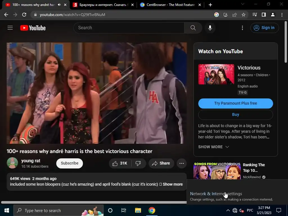The width and height of the screenshot is (288, 216).
Task: Switch input language РУС
Action: (250, 210)
